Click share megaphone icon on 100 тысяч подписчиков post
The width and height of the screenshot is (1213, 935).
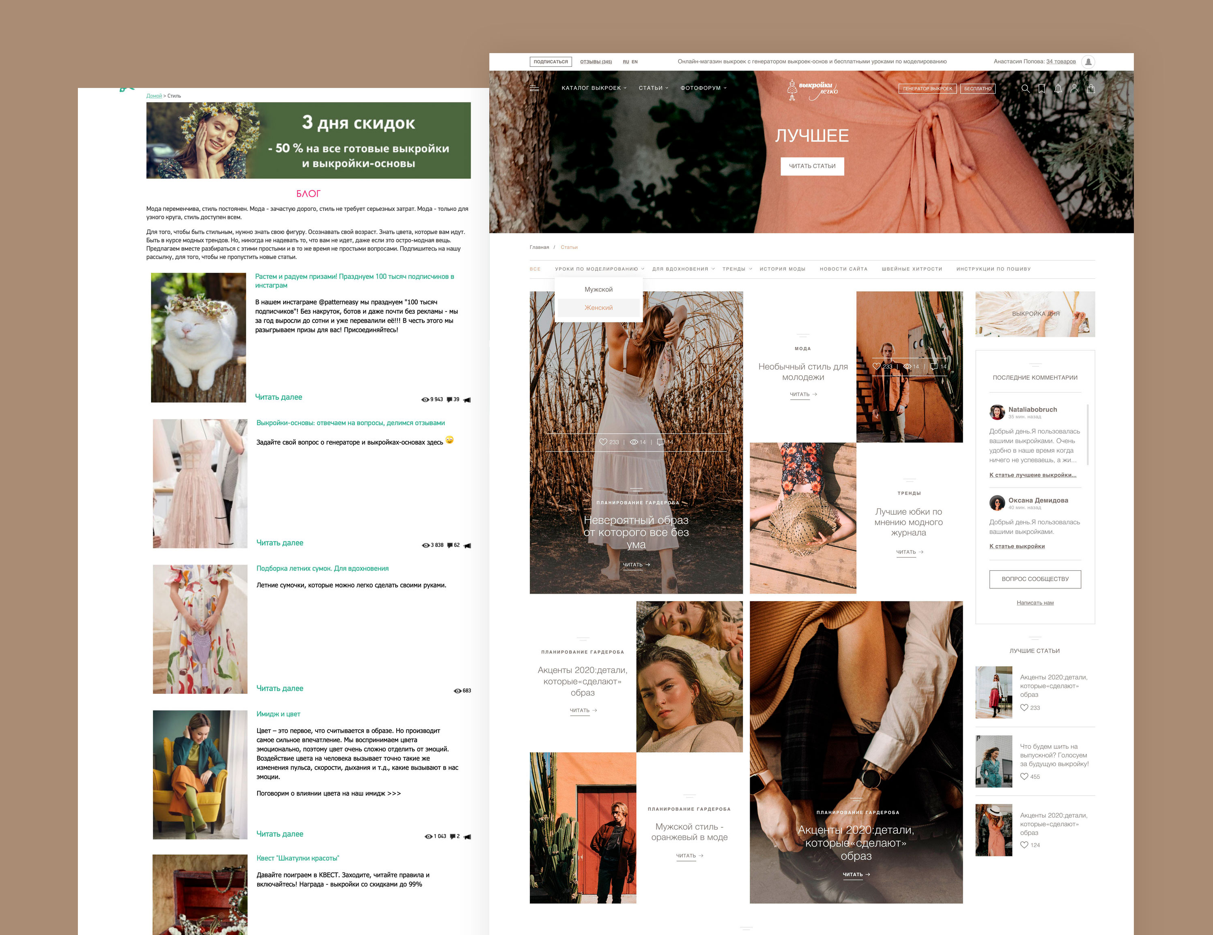click(x=467, y=400)
